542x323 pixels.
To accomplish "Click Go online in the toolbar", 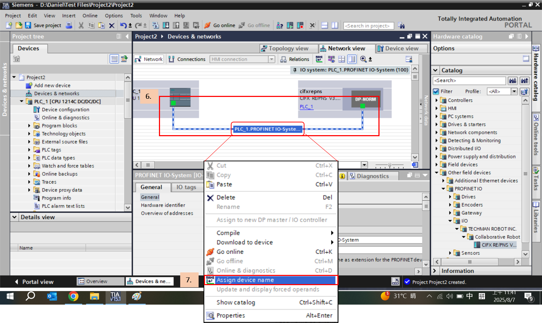I will (x=220, y=25).
